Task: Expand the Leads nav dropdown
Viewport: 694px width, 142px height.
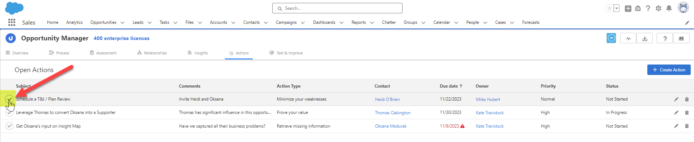Action: 150,23
